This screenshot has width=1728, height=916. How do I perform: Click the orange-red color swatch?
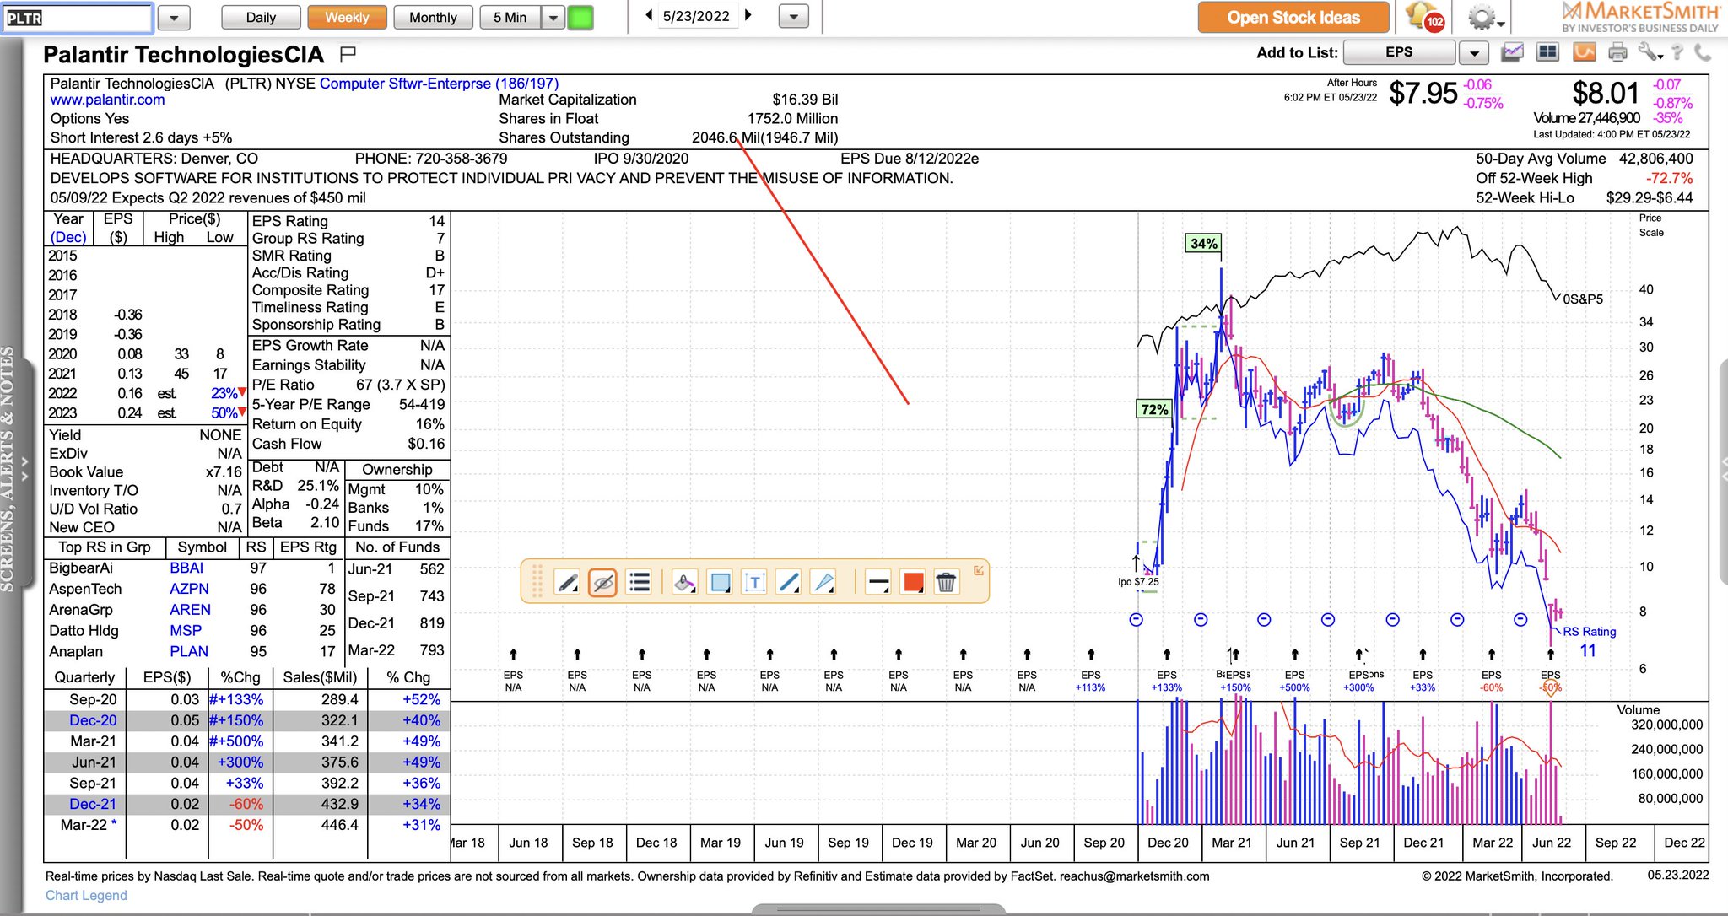(913, 582)
